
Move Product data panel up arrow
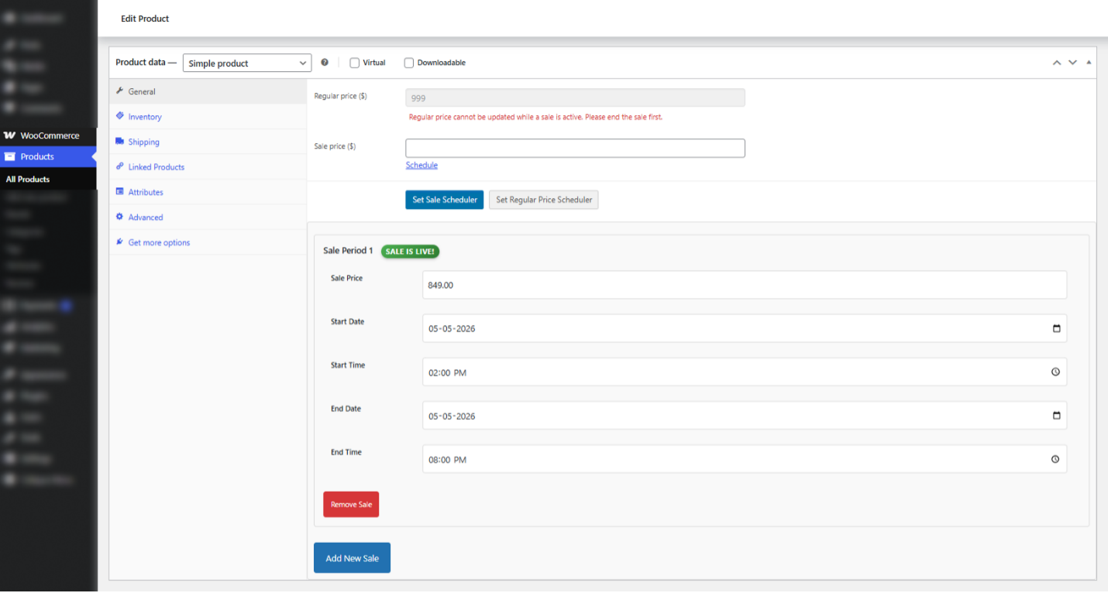(1056, 63)
